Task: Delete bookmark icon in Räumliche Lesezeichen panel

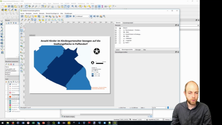Action: tap(11, 64)
